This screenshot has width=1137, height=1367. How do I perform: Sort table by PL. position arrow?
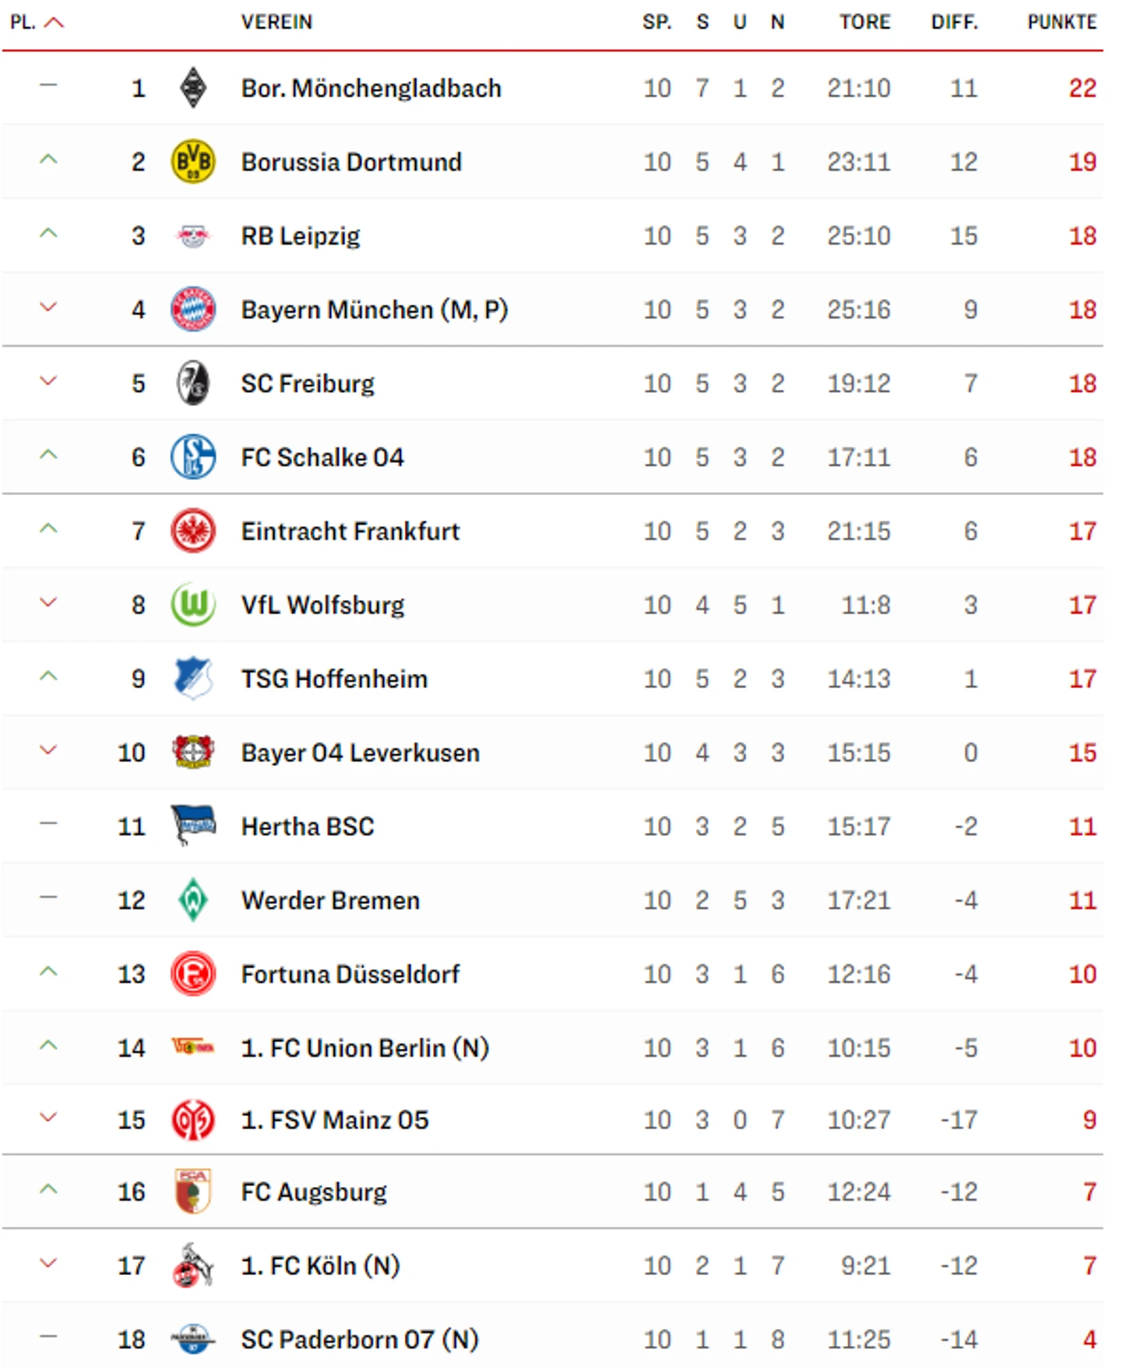click(53, 23)
